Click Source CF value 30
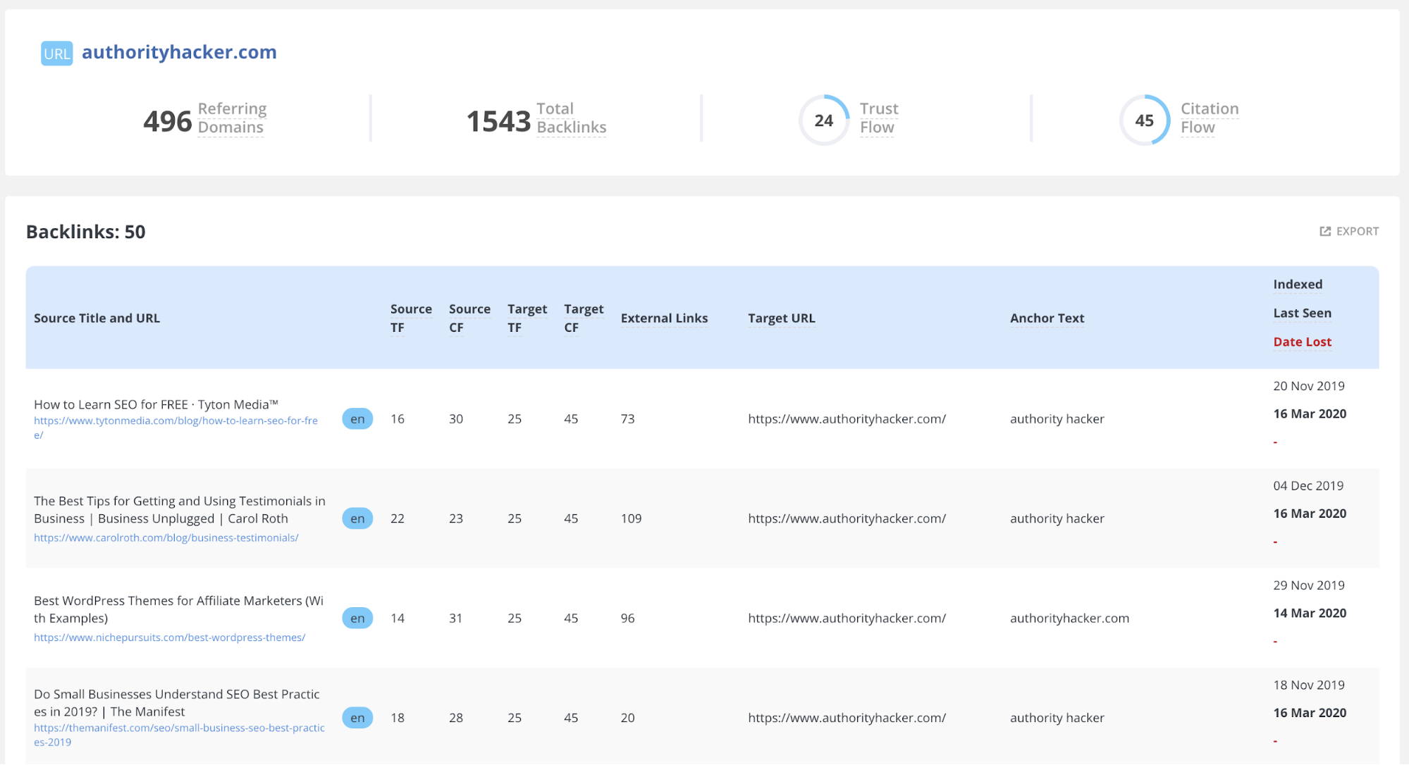This screenshot has height=765, width=1409. pos(456,419)
